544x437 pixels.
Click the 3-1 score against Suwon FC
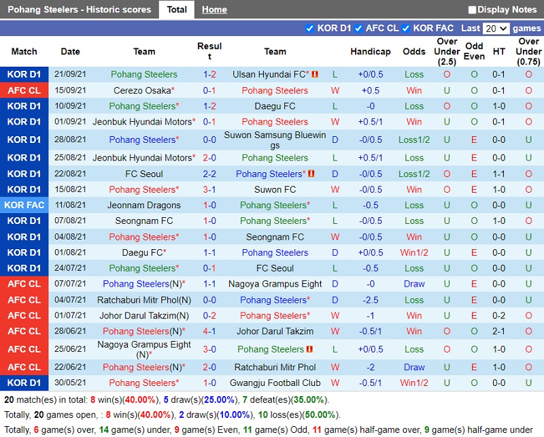pos(209,189)
